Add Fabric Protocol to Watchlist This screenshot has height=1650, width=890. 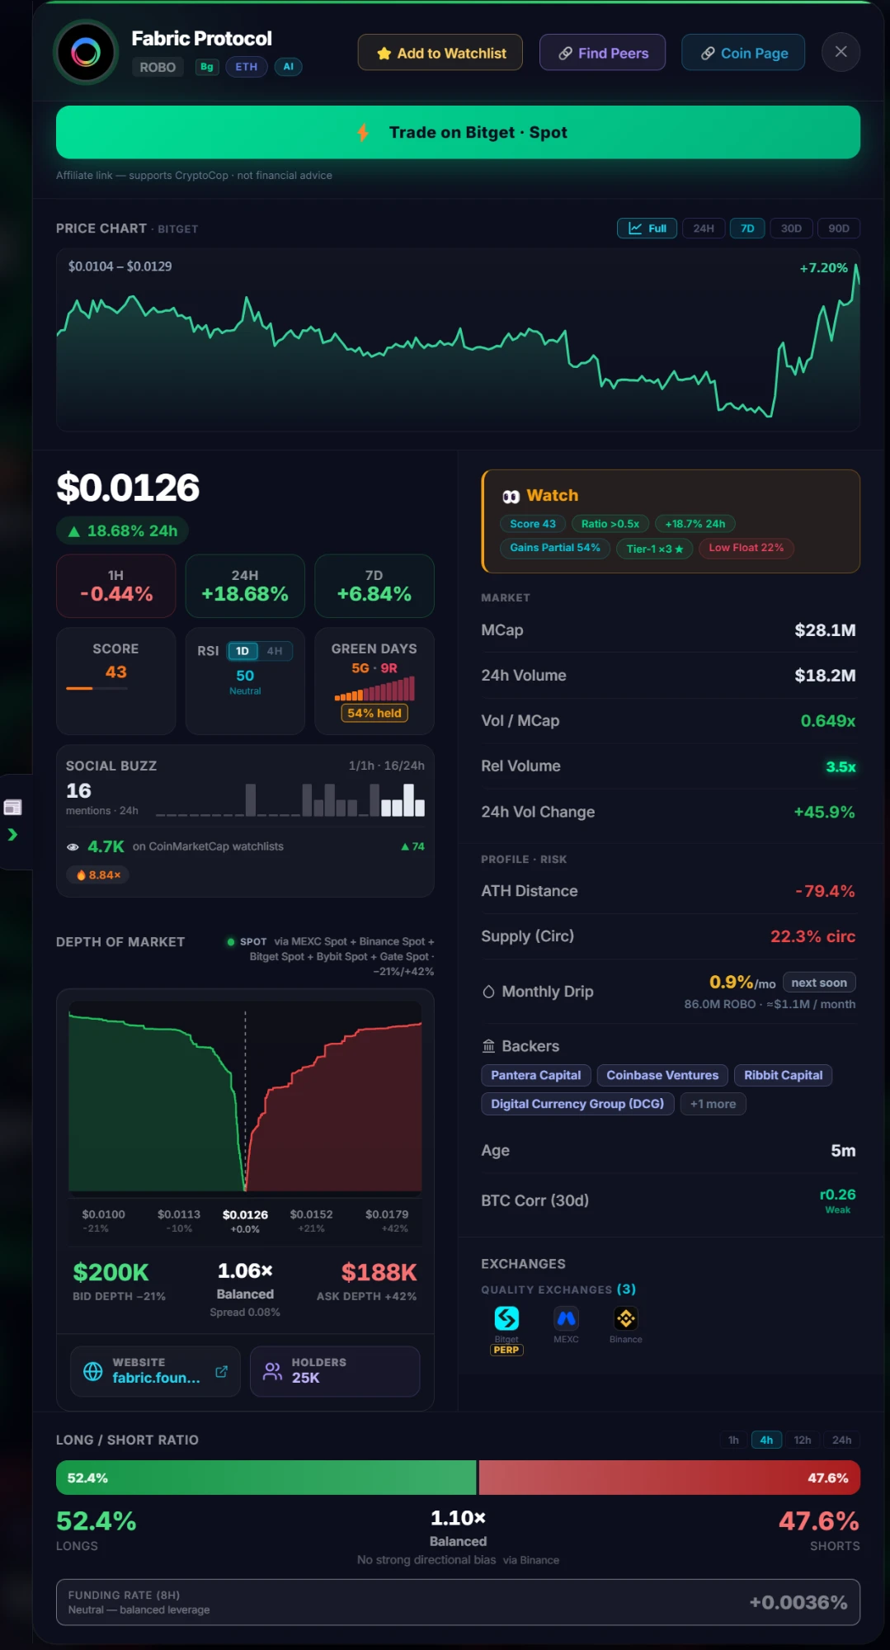click(440, 53)
